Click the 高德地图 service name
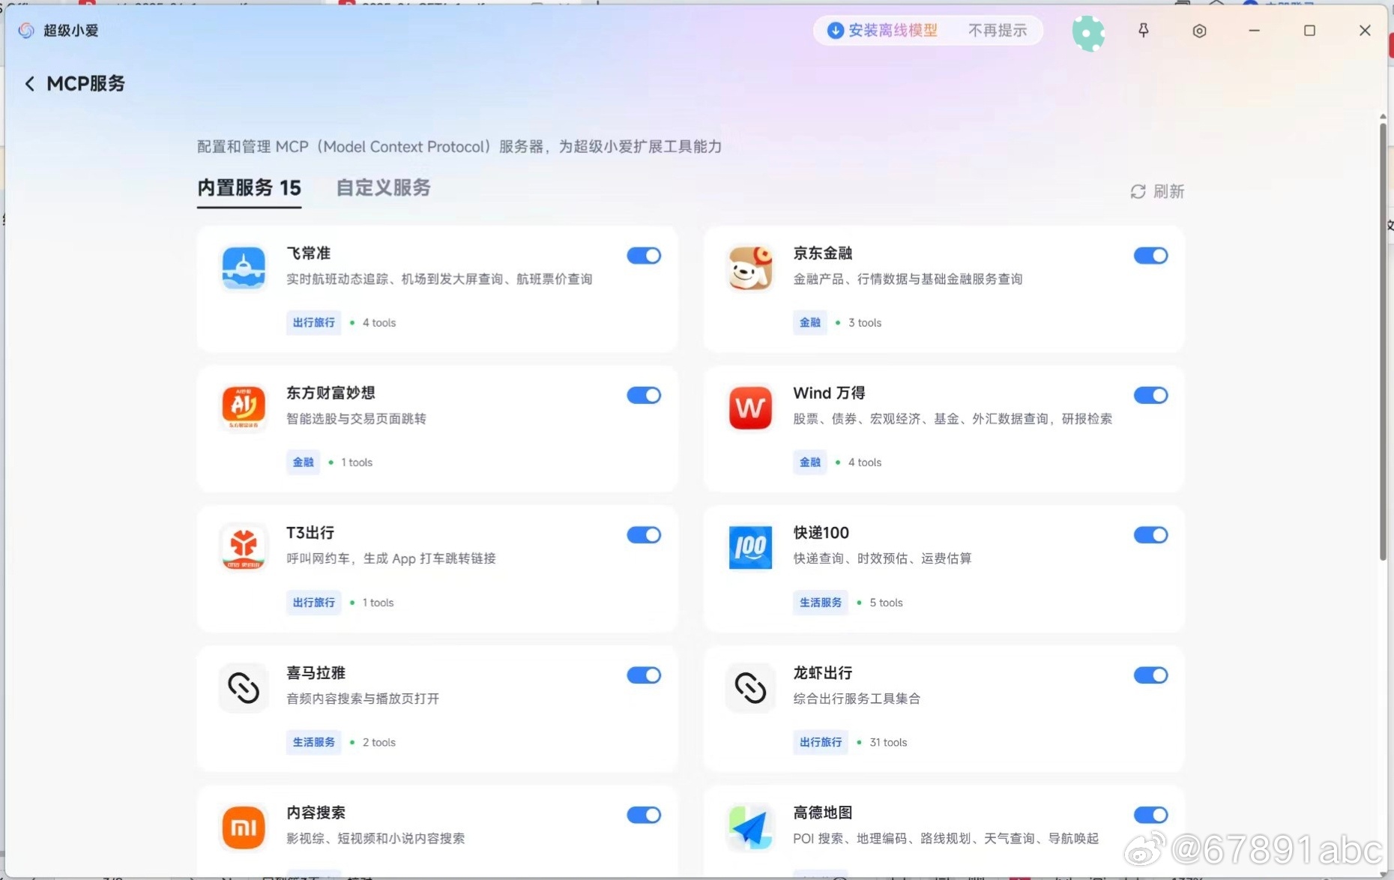Screen dimensions: 1394x880 pyautogui.click(x=822, y=813)
